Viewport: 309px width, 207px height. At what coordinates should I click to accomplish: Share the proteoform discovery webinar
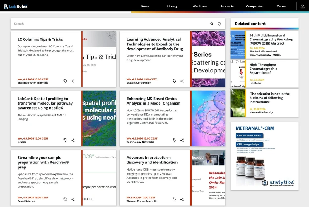[182, 199]
